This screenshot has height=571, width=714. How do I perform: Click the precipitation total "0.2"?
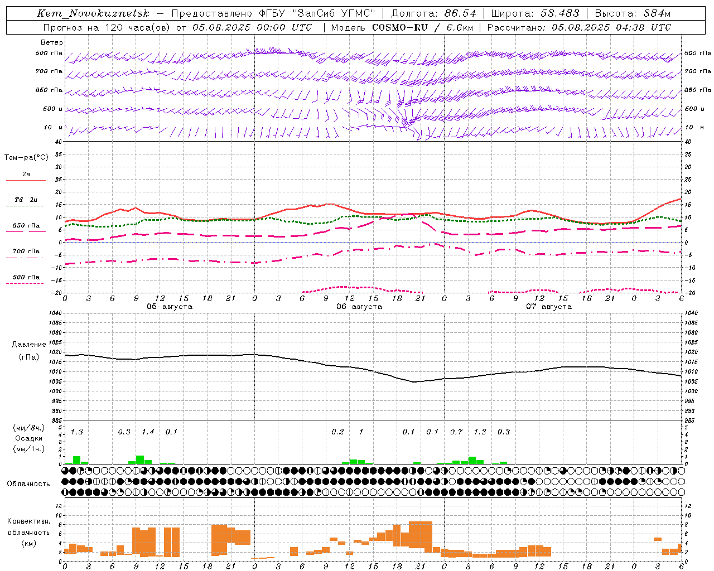point(337,432)
